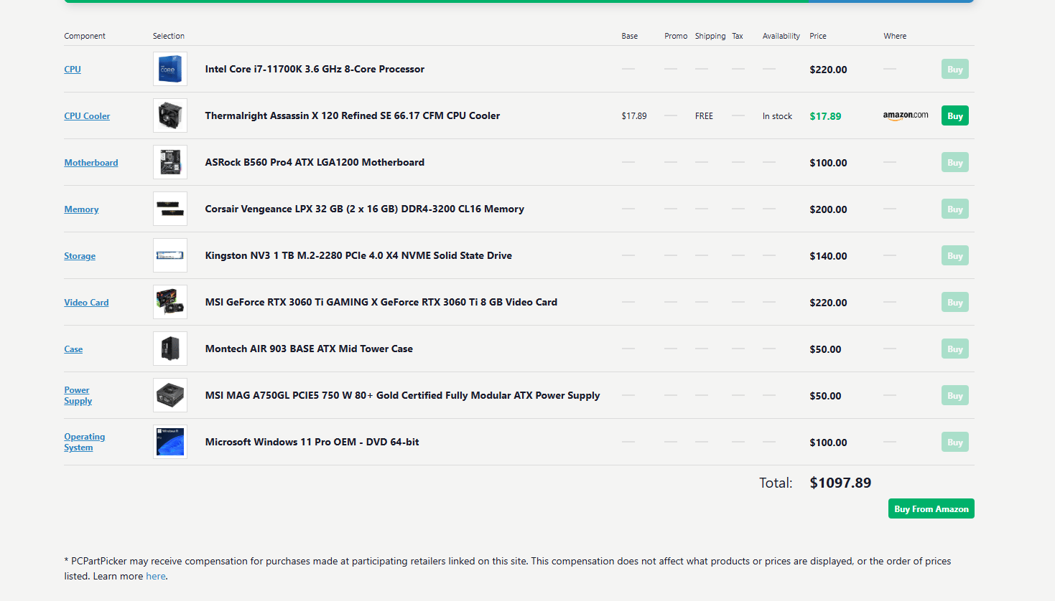Viewport: 1055px width, 601px height.
Task: Click the Corsair Vengeance memory thumbnail
Action: (x=170, y=209)
